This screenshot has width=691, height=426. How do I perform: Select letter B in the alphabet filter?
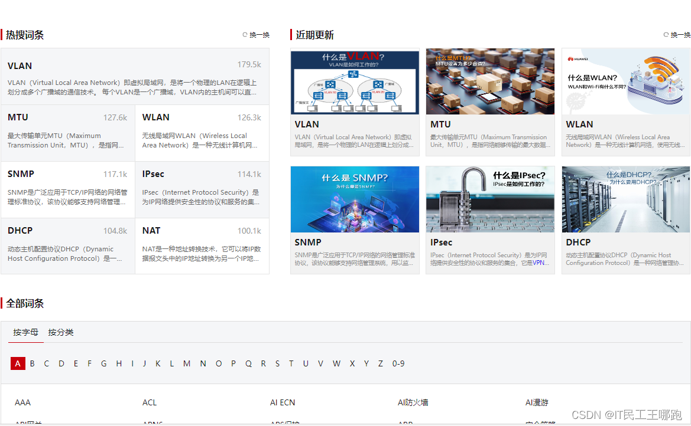32,363
